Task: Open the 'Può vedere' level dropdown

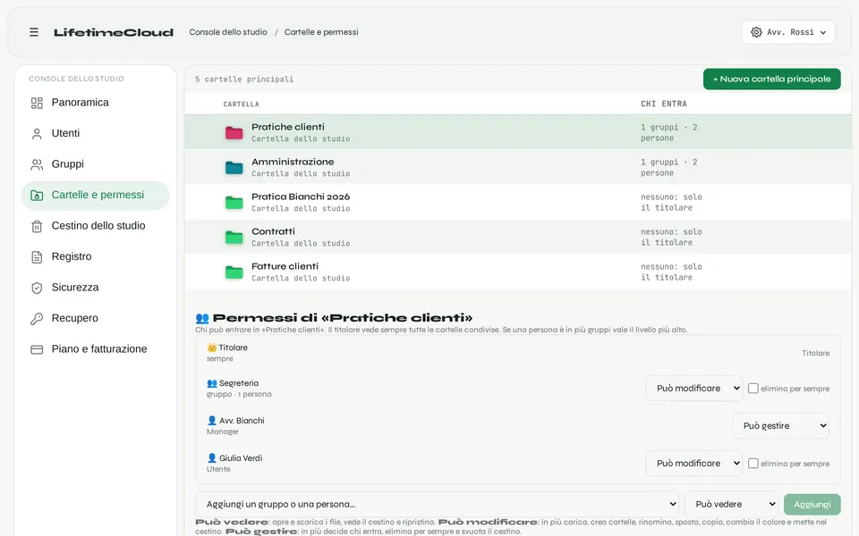Action: click(732, 504)
